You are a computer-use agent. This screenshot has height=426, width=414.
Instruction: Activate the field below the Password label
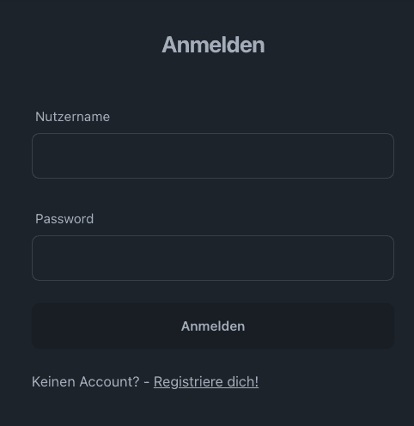click(213, 258)
